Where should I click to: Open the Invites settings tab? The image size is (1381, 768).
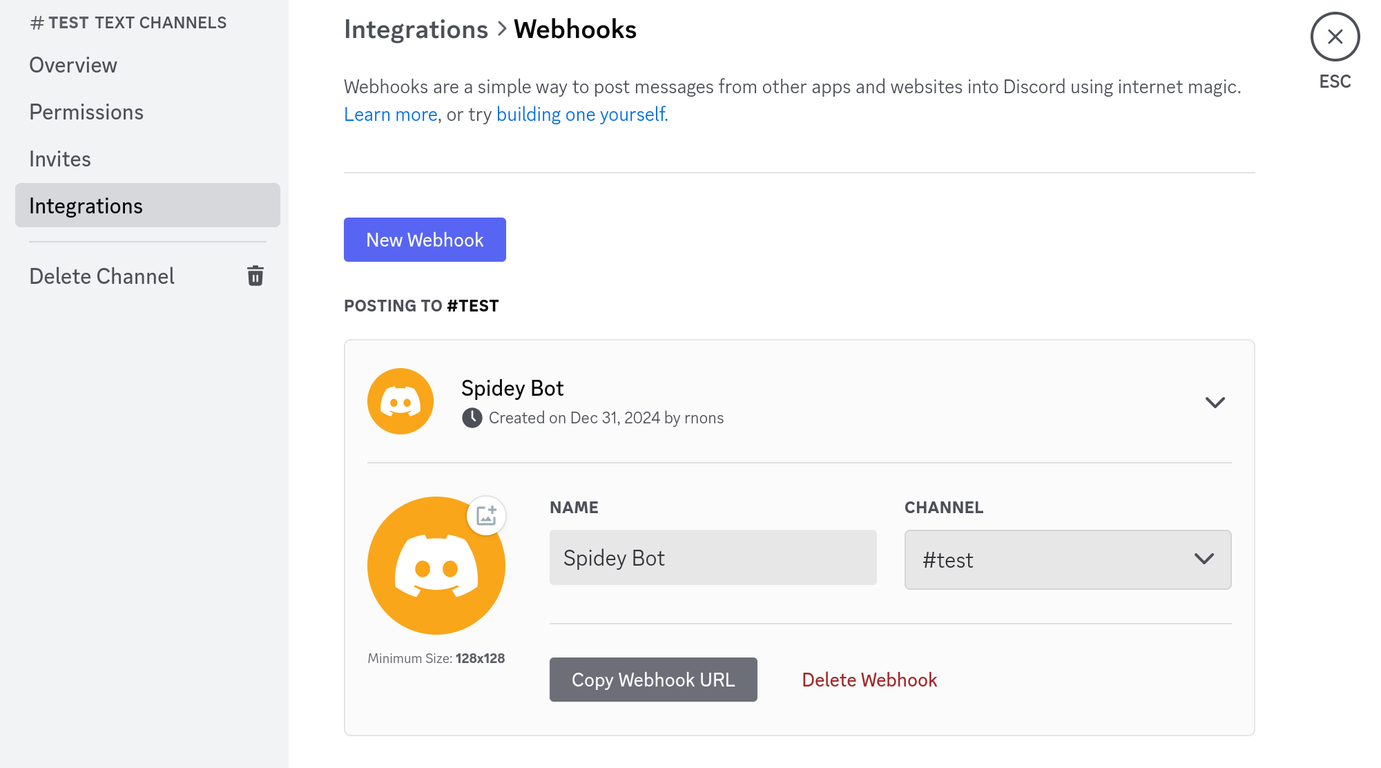coord(148,159)
